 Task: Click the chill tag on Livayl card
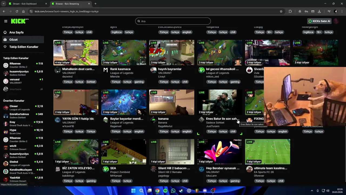pos(185,82)
